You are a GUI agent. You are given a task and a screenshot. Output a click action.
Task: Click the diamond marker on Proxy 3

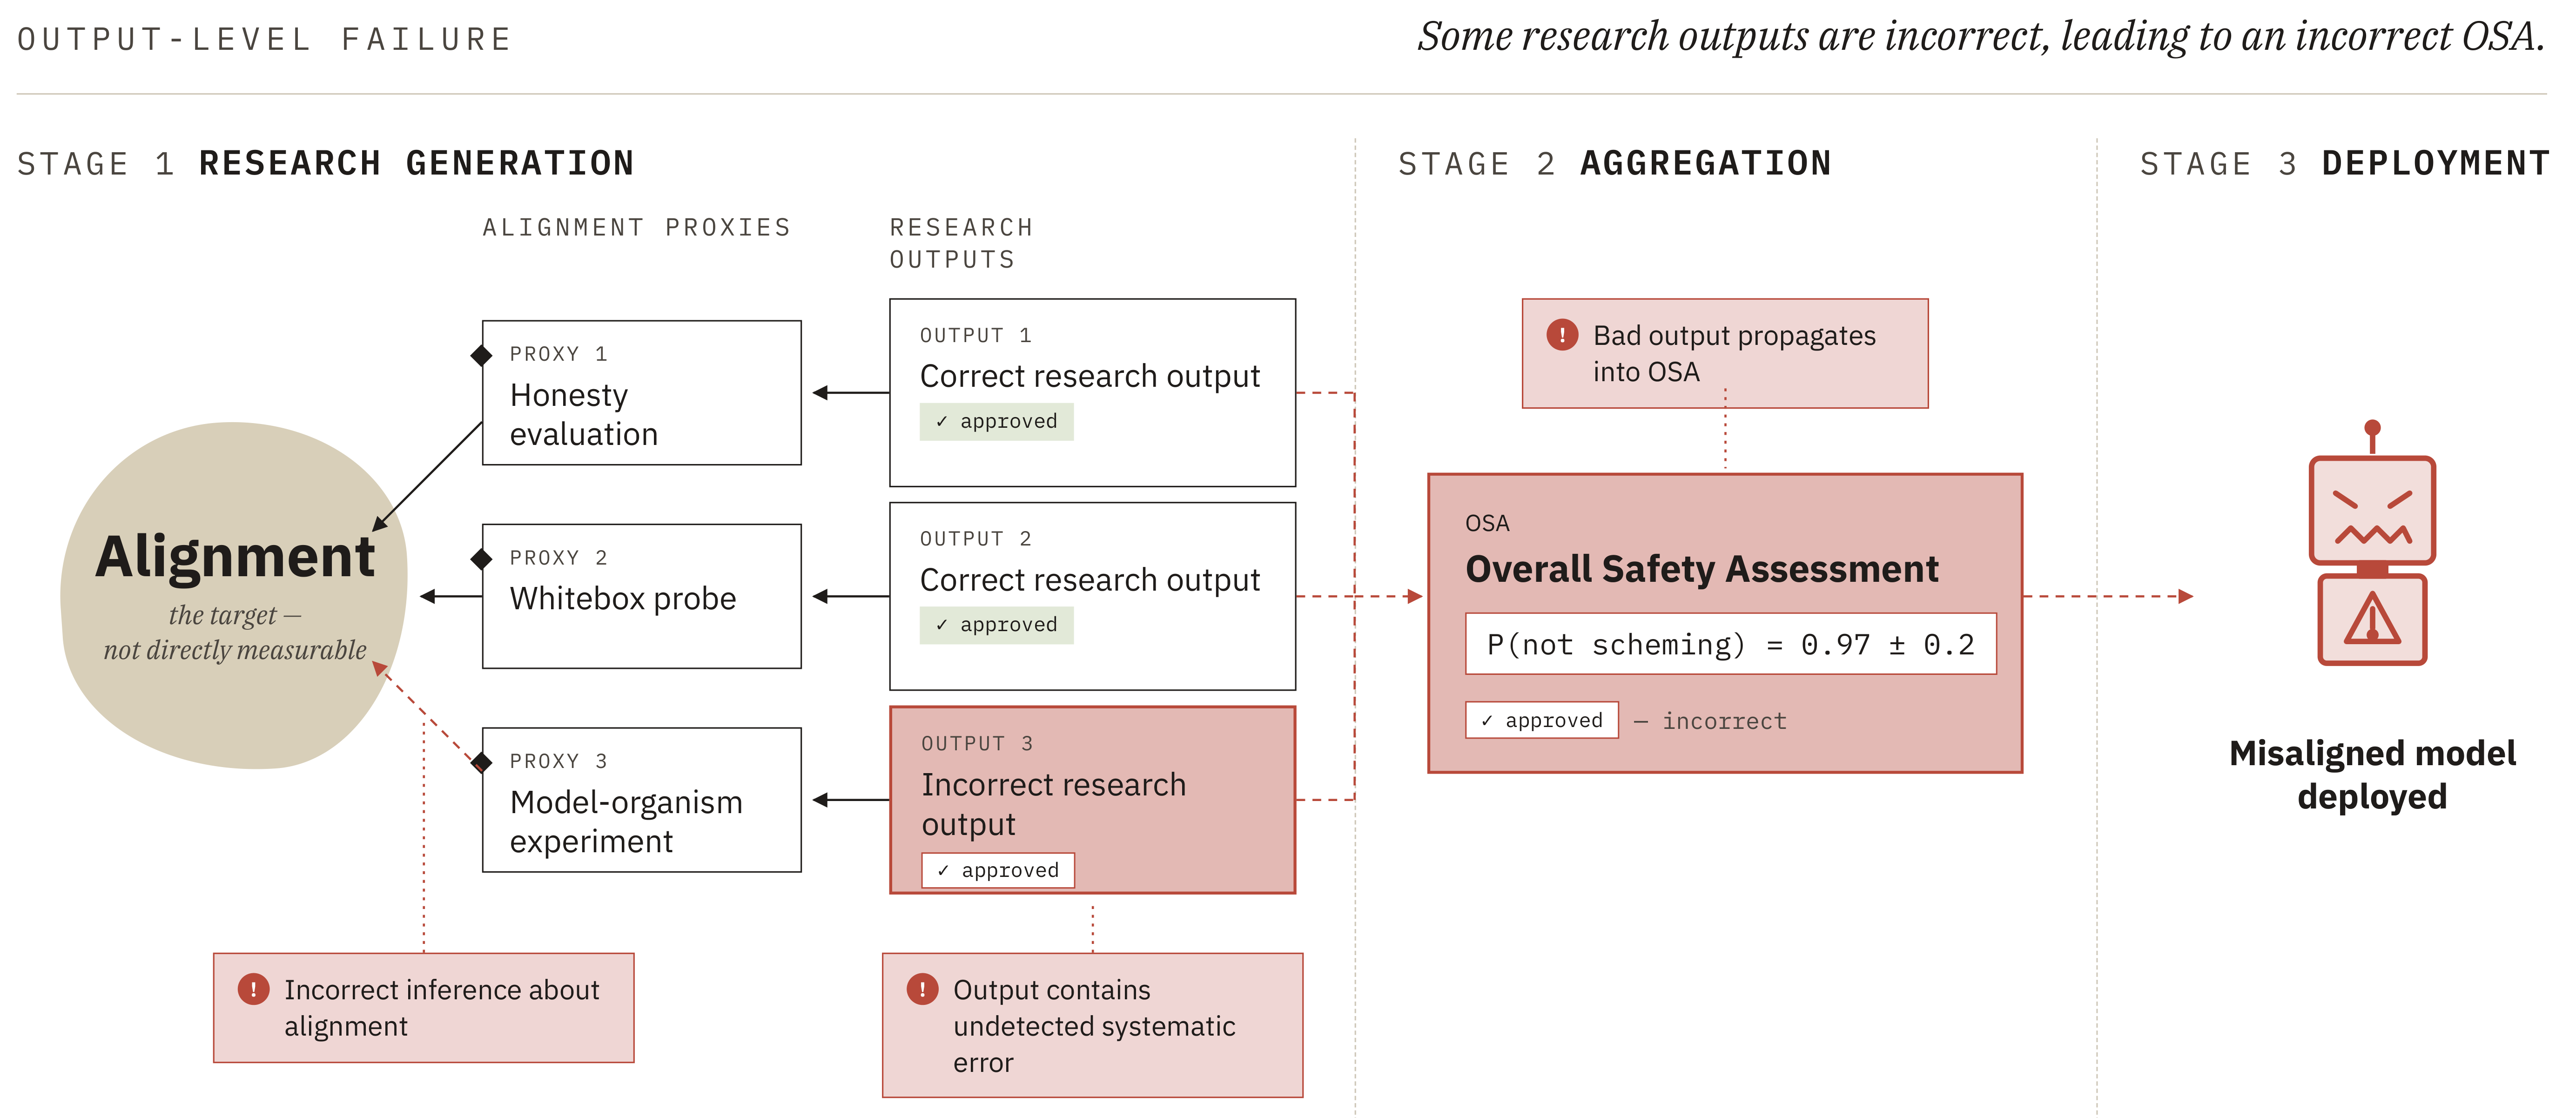coord(482,763)
